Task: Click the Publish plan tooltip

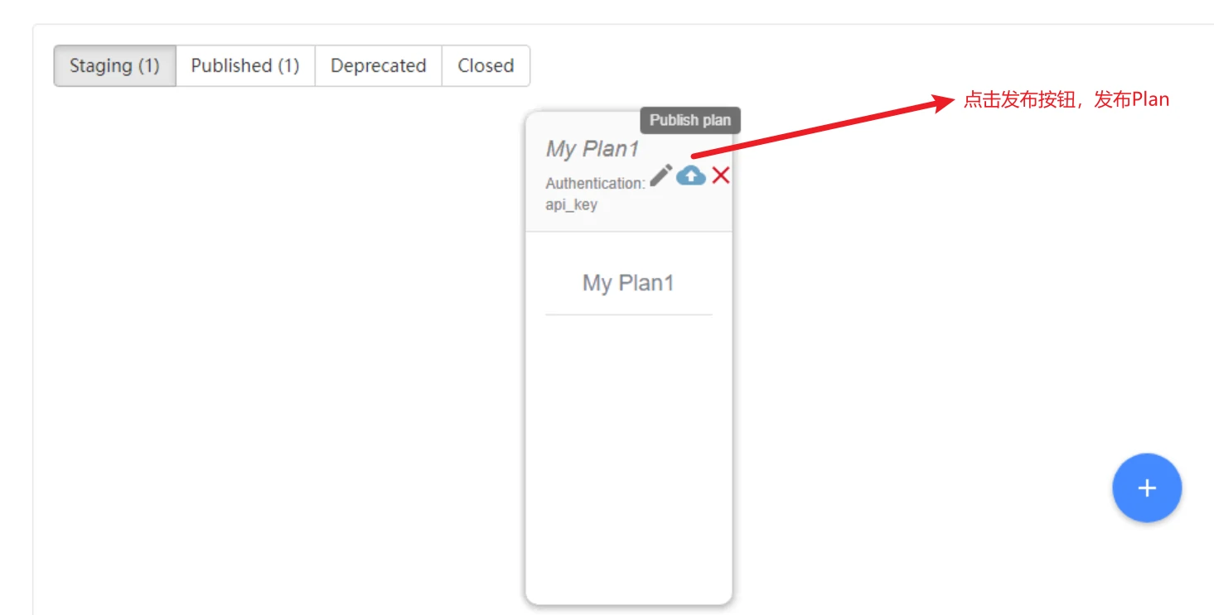Action: pyautogui.click(x=690, y=120)
